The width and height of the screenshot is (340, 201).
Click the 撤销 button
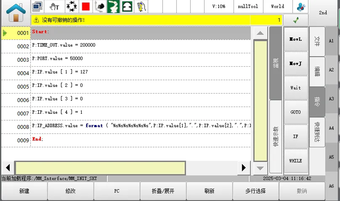(302, 191)
